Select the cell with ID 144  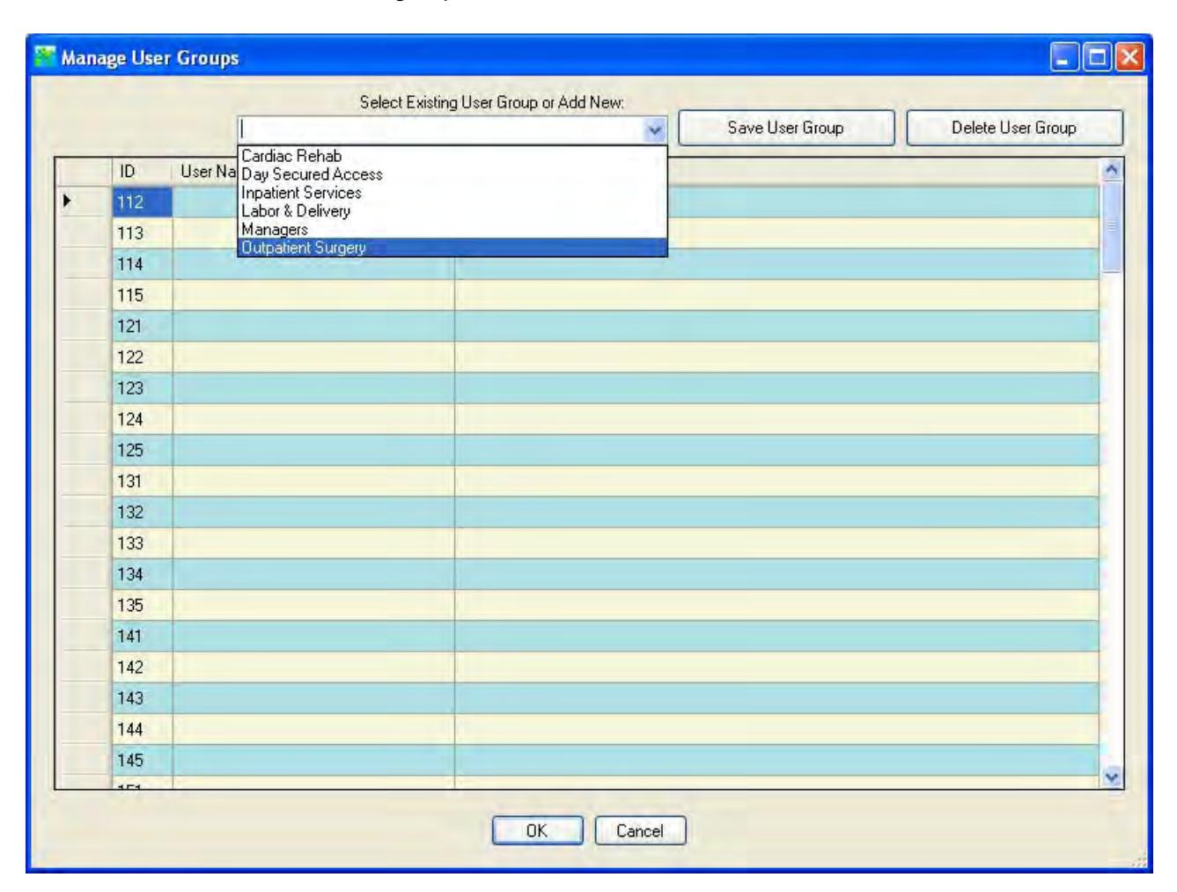143,729
